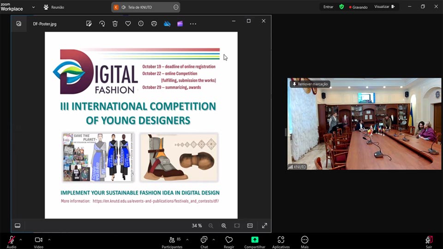Viewport: 443px width, 249px height.
Task: Click the green Compartilhar share button
Action: tap(255, 240)
